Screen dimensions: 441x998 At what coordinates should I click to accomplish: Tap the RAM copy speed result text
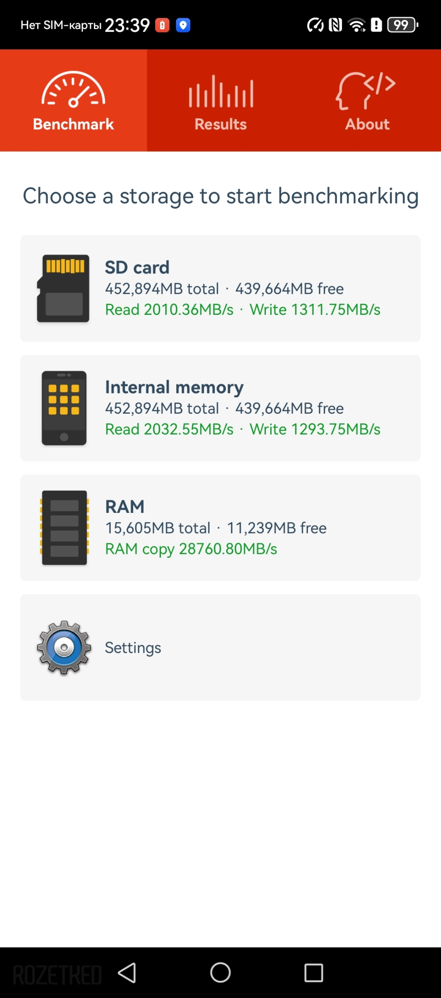191,549
